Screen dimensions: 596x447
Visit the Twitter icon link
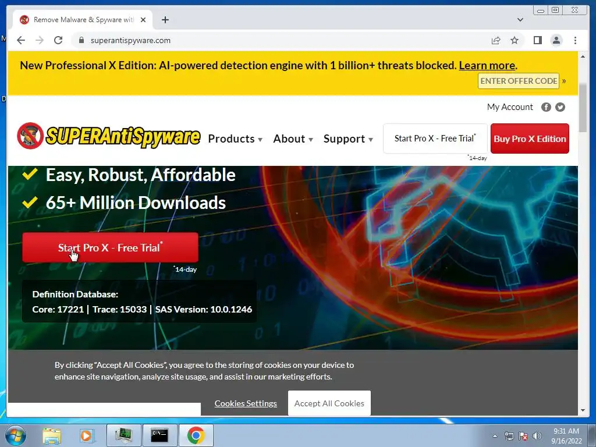click(x=560, y=107)
